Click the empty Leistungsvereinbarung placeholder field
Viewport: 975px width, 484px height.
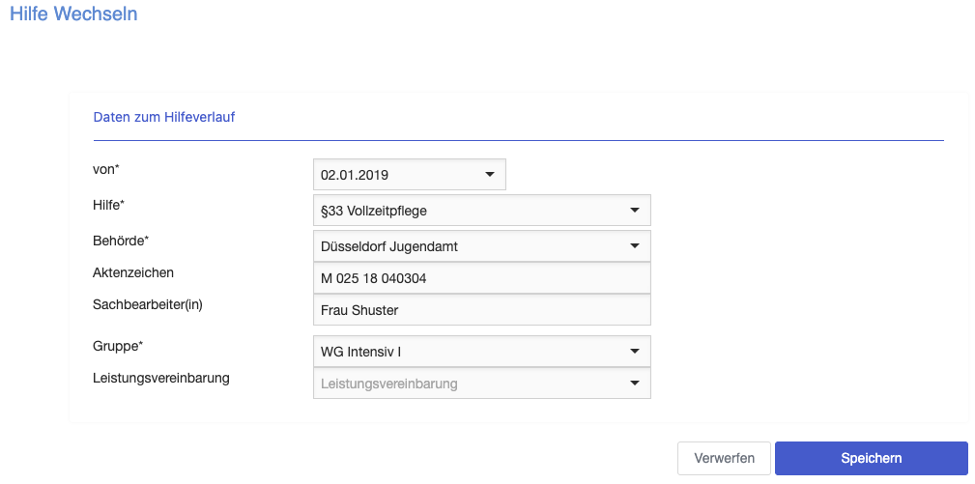[x=482, y=384]
